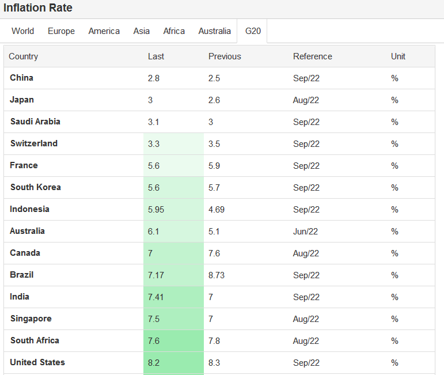Click Australia's last value 6.1
This screenshot has height=375, width=444.
(x=153, y=232)
